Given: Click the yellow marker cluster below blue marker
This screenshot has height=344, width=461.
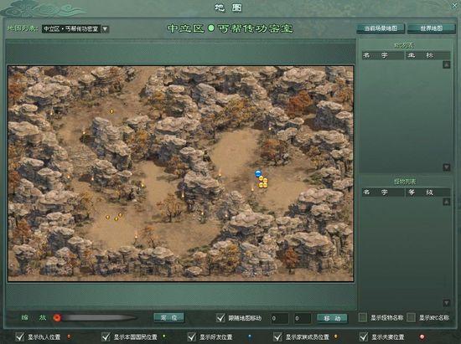Looking at the screenshot, I should point(263,182).
